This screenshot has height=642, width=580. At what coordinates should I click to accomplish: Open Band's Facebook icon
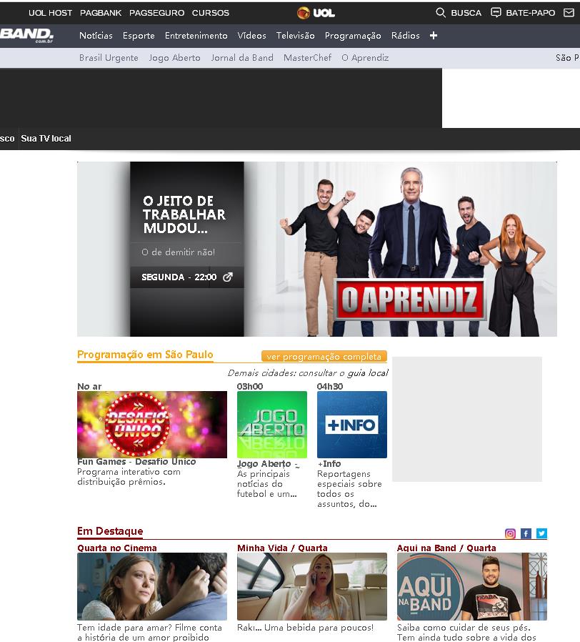[x=526, y=533]
